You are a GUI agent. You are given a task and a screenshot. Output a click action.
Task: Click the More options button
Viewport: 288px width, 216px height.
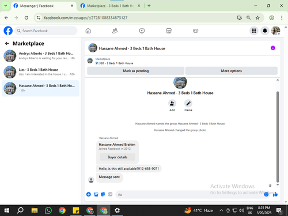232,71
